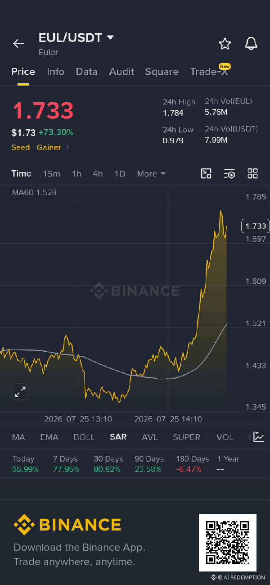The width and height of the screenshot is (270, 585).
Task: Tap the 2026-07-25 14:10 time label
Action: click(x=168, y=419)
